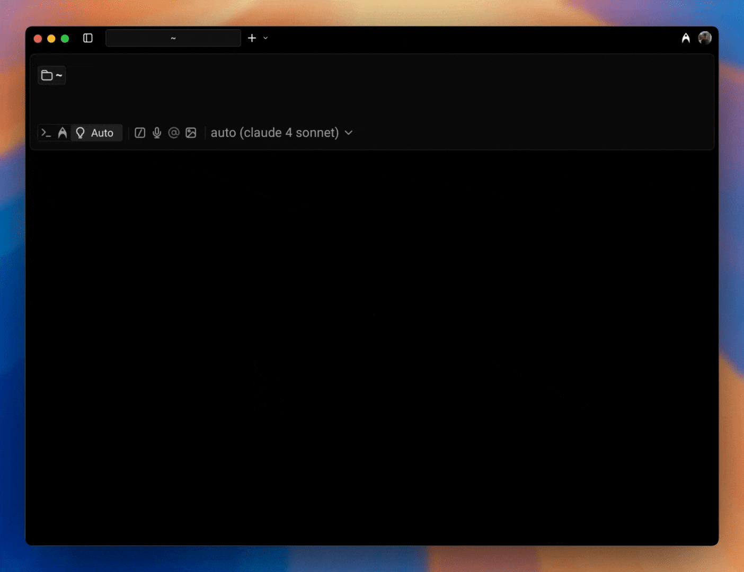The width and height of the screenshot is (744, 572).
Task: Attach an image using the image icon
Action: coord(191,132)
